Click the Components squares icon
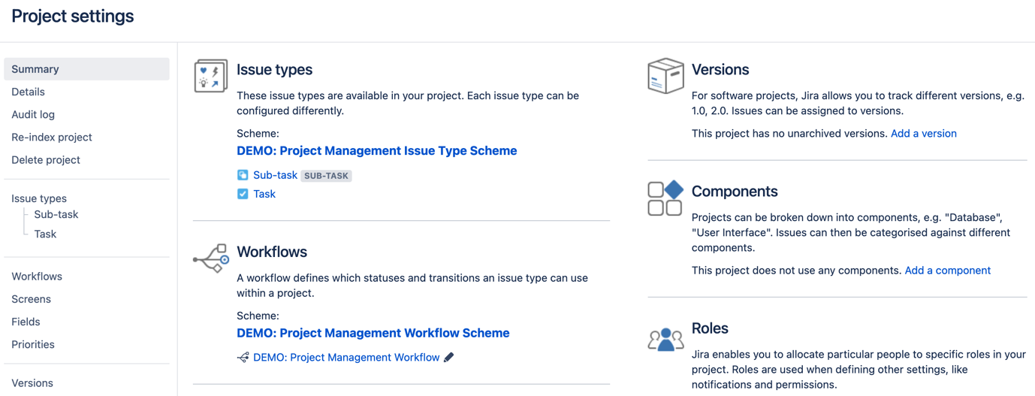This screenshot has width=1035, height=396. tap(665, 198)
